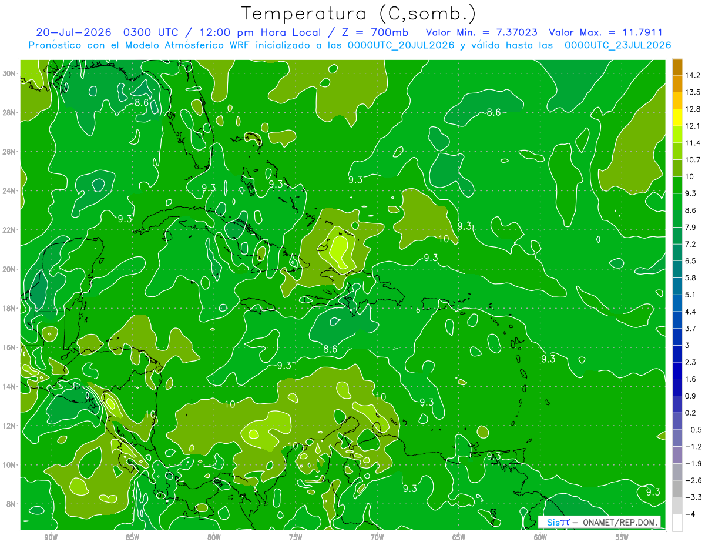Click the '70W' longitude axis label
The image size is (705, 545).
(x=377, y=537)
